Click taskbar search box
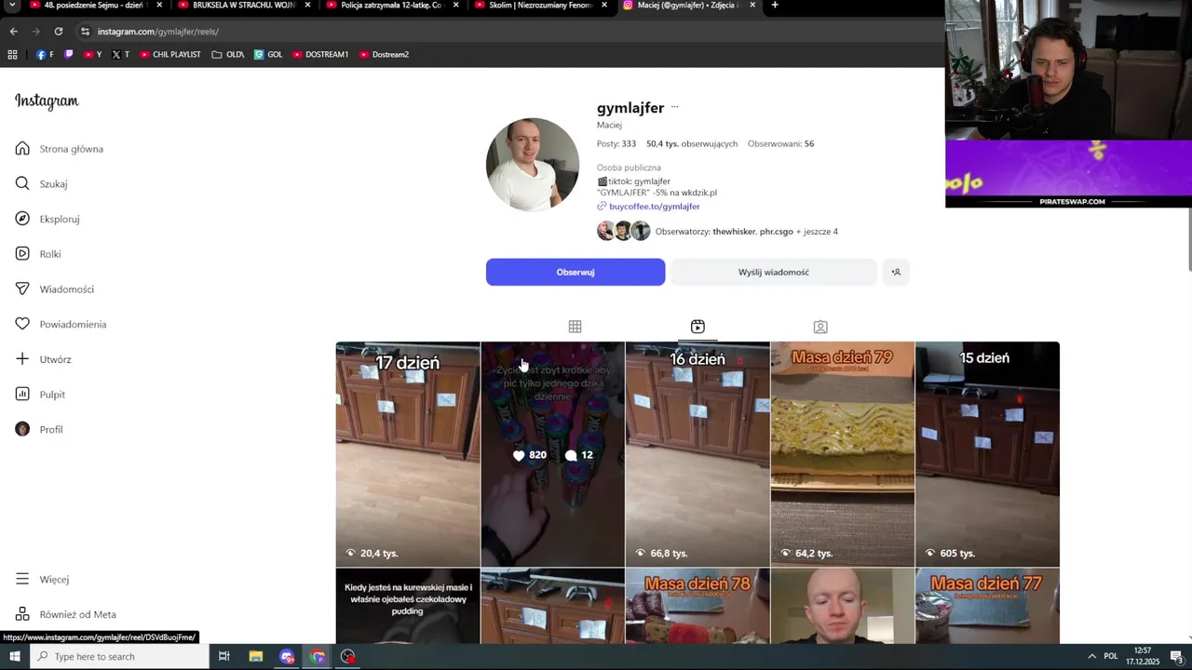The image size is (1192, 670). point(119,657)
